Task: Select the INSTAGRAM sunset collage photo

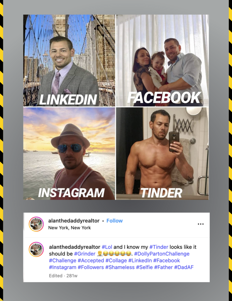Action: 69,153
